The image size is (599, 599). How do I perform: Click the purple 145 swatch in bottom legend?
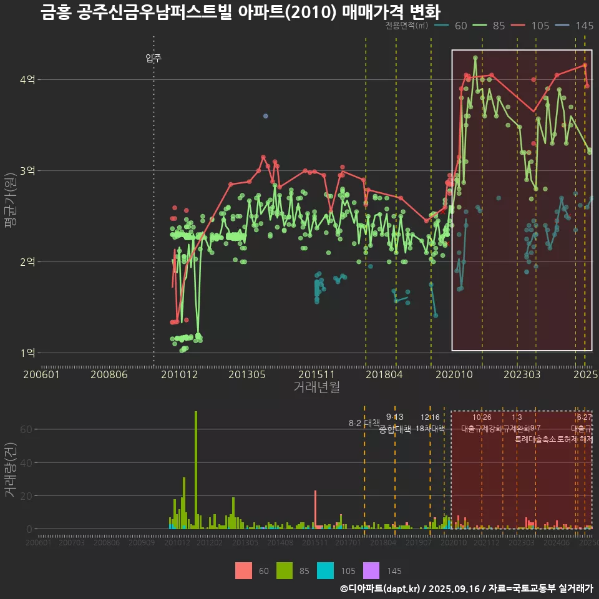pyautogui.click(x=371, y=571)
